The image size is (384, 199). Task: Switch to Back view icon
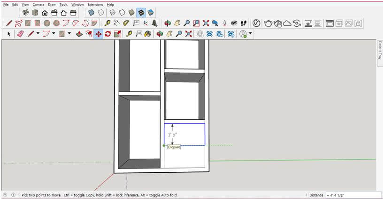[x=64, y=13]
